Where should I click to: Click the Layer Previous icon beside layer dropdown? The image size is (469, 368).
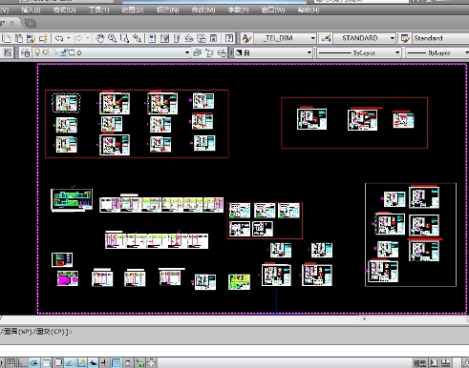click(209, 52)
